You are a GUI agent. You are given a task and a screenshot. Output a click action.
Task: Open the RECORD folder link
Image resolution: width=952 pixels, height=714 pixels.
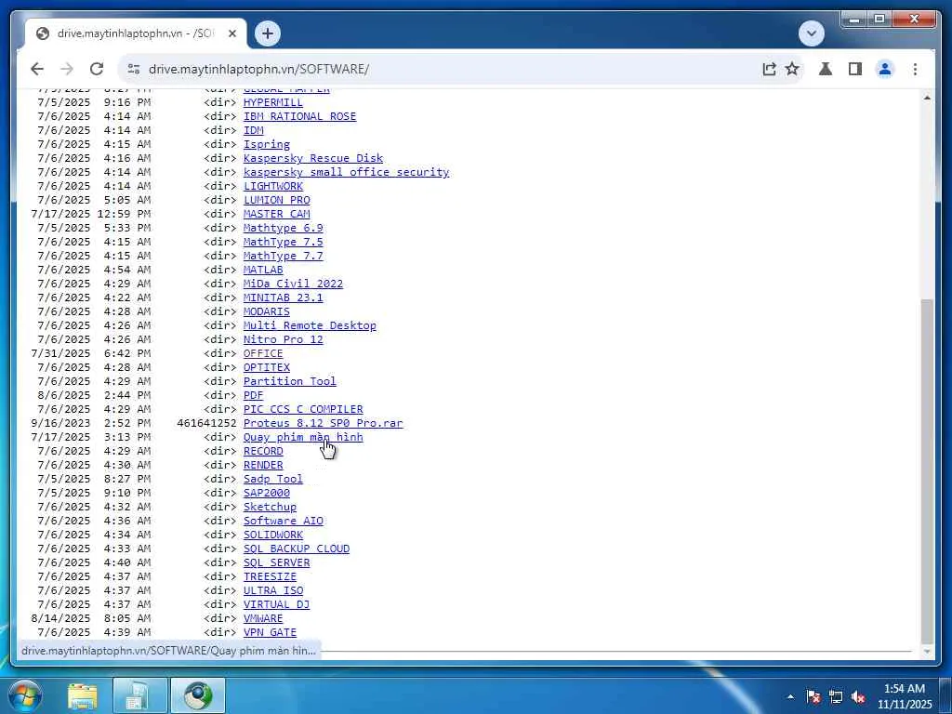(263, 452)
